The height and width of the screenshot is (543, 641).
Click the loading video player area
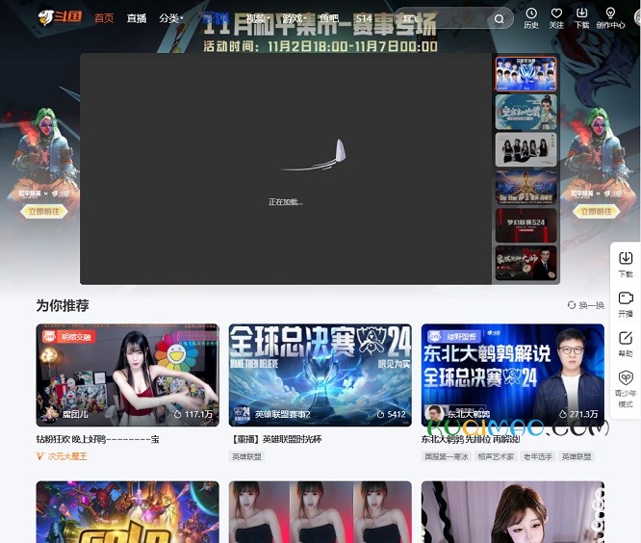285,168
